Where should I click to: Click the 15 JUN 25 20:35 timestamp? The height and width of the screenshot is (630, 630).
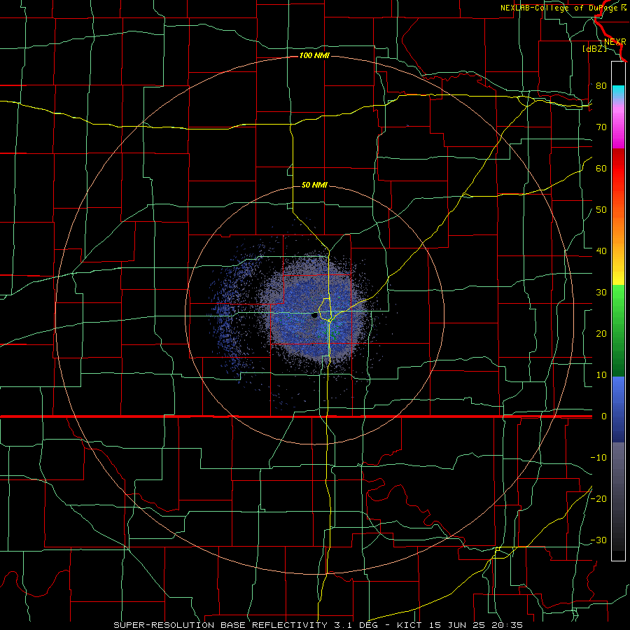click(476, 625)
